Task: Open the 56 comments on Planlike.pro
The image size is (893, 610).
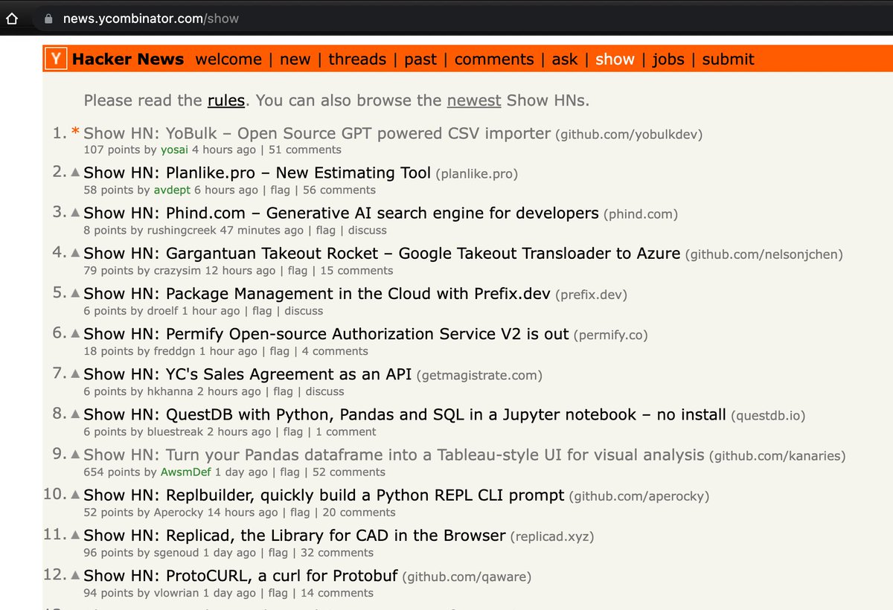Action: tap(339, 190)
